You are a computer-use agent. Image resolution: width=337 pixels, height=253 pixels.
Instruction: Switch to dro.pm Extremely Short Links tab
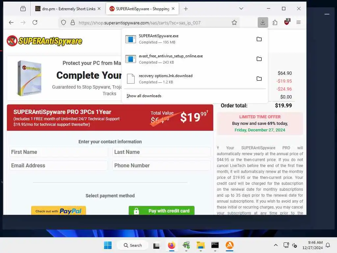[x=68, y=9]
